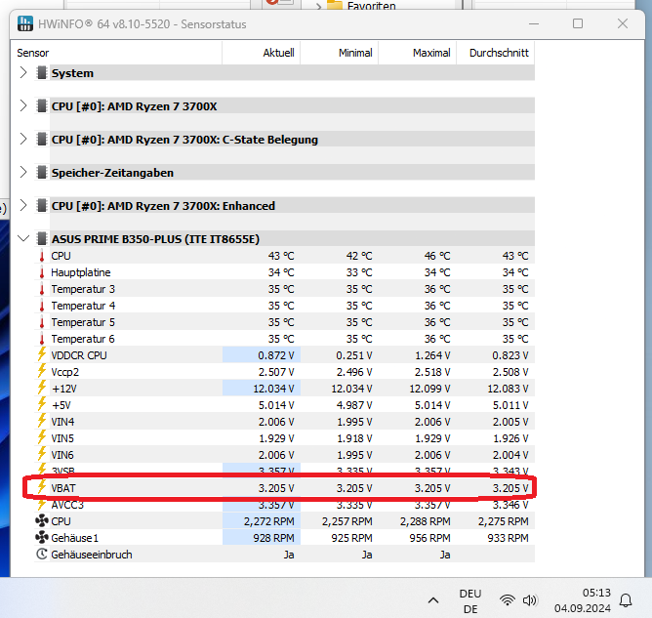
Task: Expand the C-State Belegung group
Action: [x=23, y=140]
